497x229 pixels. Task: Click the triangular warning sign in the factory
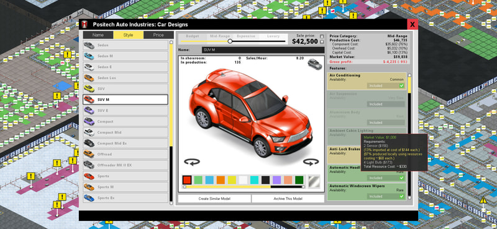coord(483,200)
